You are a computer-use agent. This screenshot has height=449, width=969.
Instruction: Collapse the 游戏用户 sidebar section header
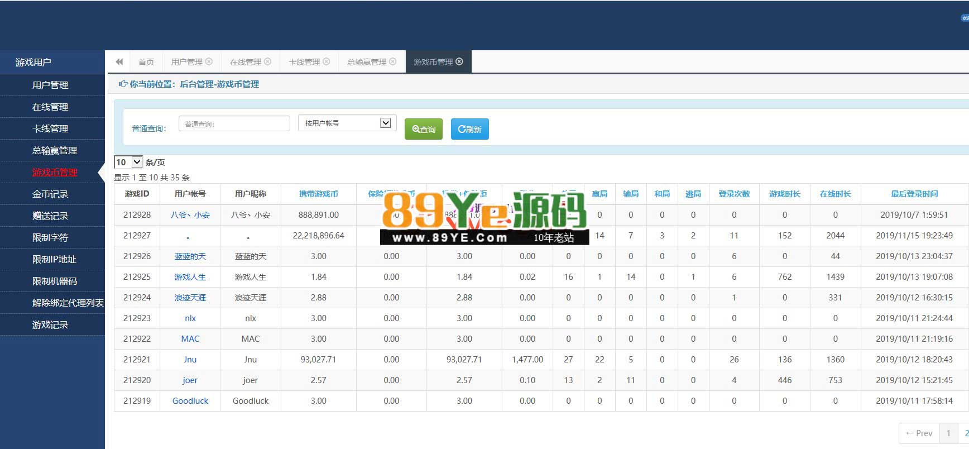[52, 62]
